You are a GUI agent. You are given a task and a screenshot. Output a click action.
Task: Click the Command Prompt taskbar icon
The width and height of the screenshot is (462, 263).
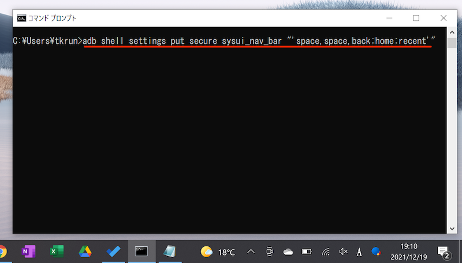[x=141, y=251]
